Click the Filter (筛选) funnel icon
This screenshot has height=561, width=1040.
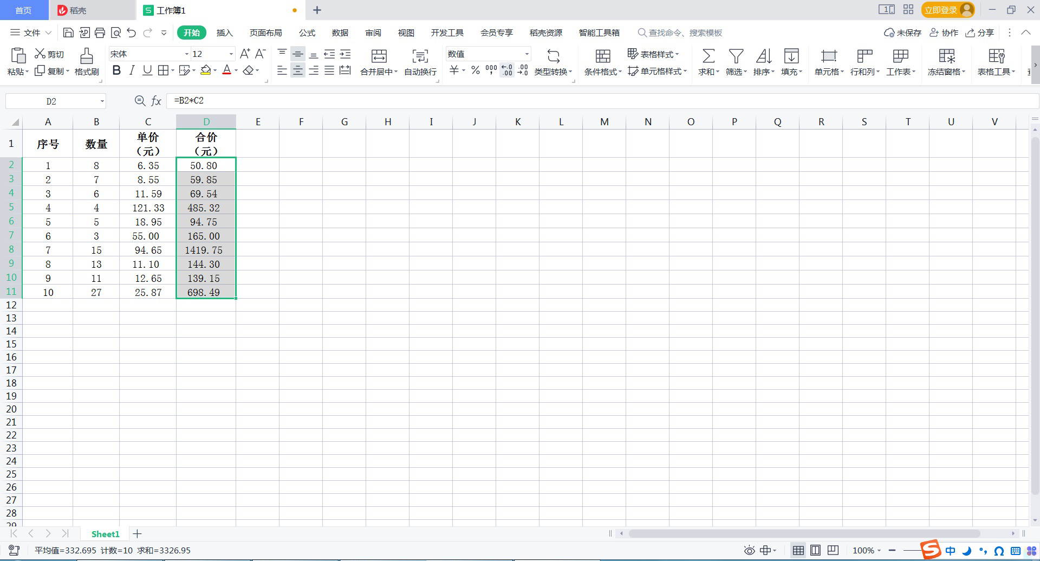[736, 56]
